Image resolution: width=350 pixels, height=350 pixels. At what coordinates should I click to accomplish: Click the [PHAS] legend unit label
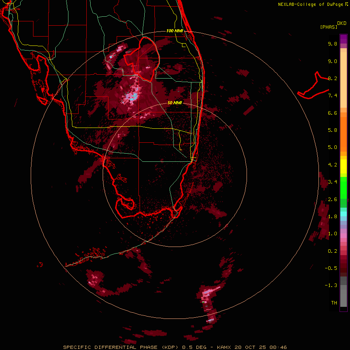[x=329, y=27]
